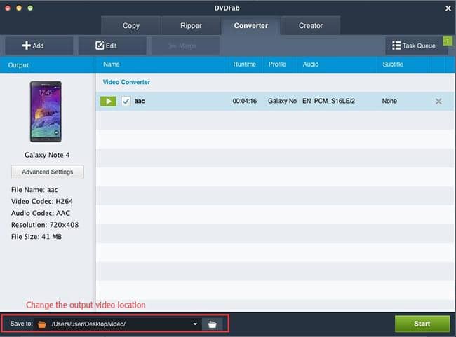
Task: Click Resolution: 720x408 info line
Action: click(45, 225)
